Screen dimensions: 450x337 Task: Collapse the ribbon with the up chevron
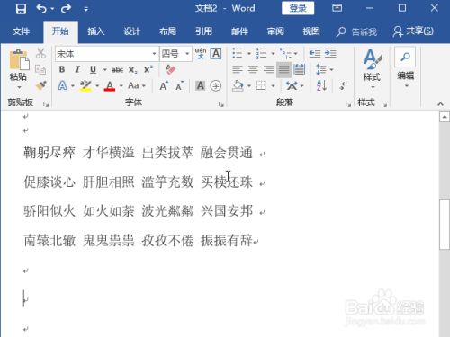pyautogui.click(x=440, y=103)
